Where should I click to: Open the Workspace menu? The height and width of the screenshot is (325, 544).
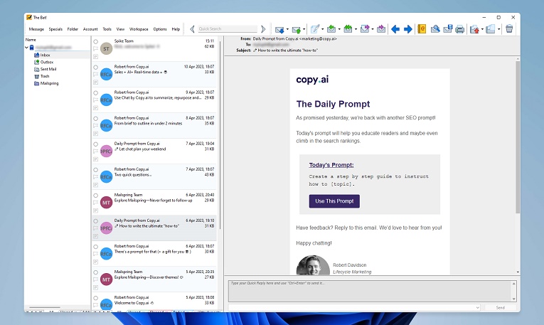pyautogui.click(x=139, y=29)
